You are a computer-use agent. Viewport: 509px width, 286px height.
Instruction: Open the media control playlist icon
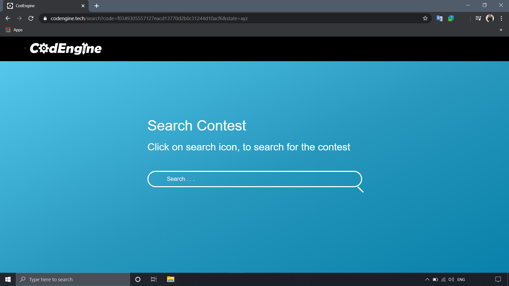[x=478, y=18]
